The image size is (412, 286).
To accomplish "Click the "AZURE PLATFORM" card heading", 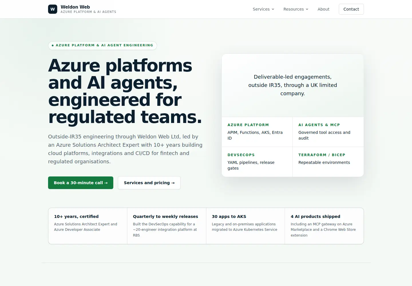I will [248, 125].
